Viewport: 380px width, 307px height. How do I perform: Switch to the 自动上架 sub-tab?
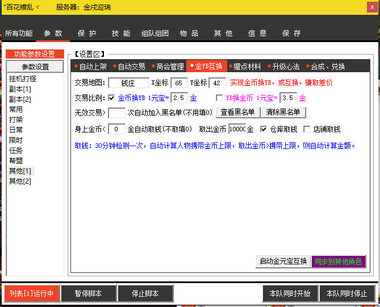click(x=91, y=66)
